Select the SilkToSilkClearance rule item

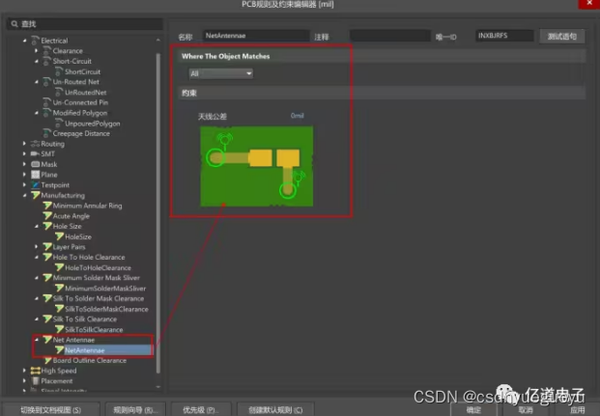coord(94,329)
